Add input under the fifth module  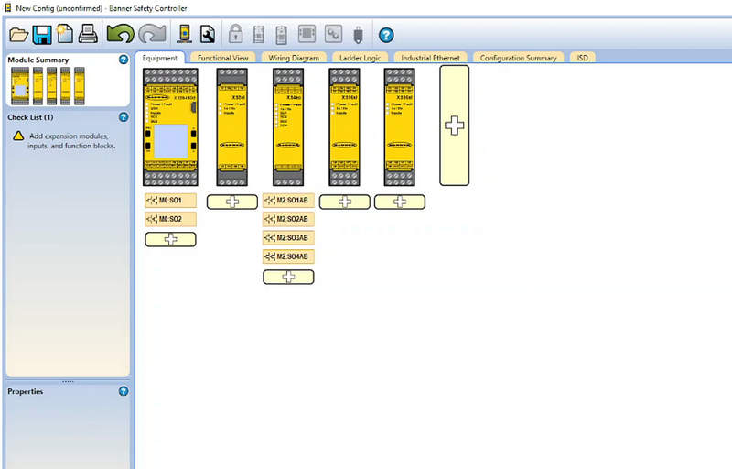(400, 202)
